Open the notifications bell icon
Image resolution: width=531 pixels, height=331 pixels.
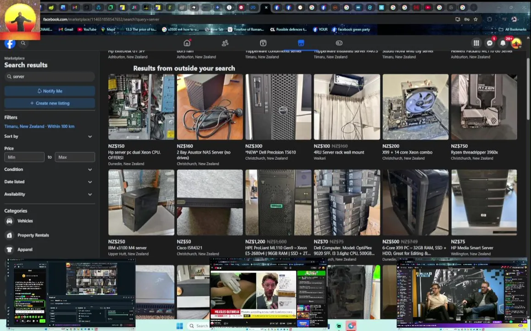point(503,43)
